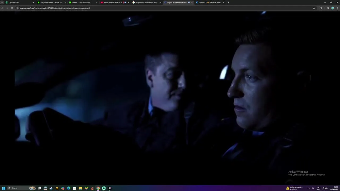Image resolution: width=340 pixels, height=191 pixels.
Task: Show hidden system tray icons
Action: pyautogui.click(x=308, y=188)
